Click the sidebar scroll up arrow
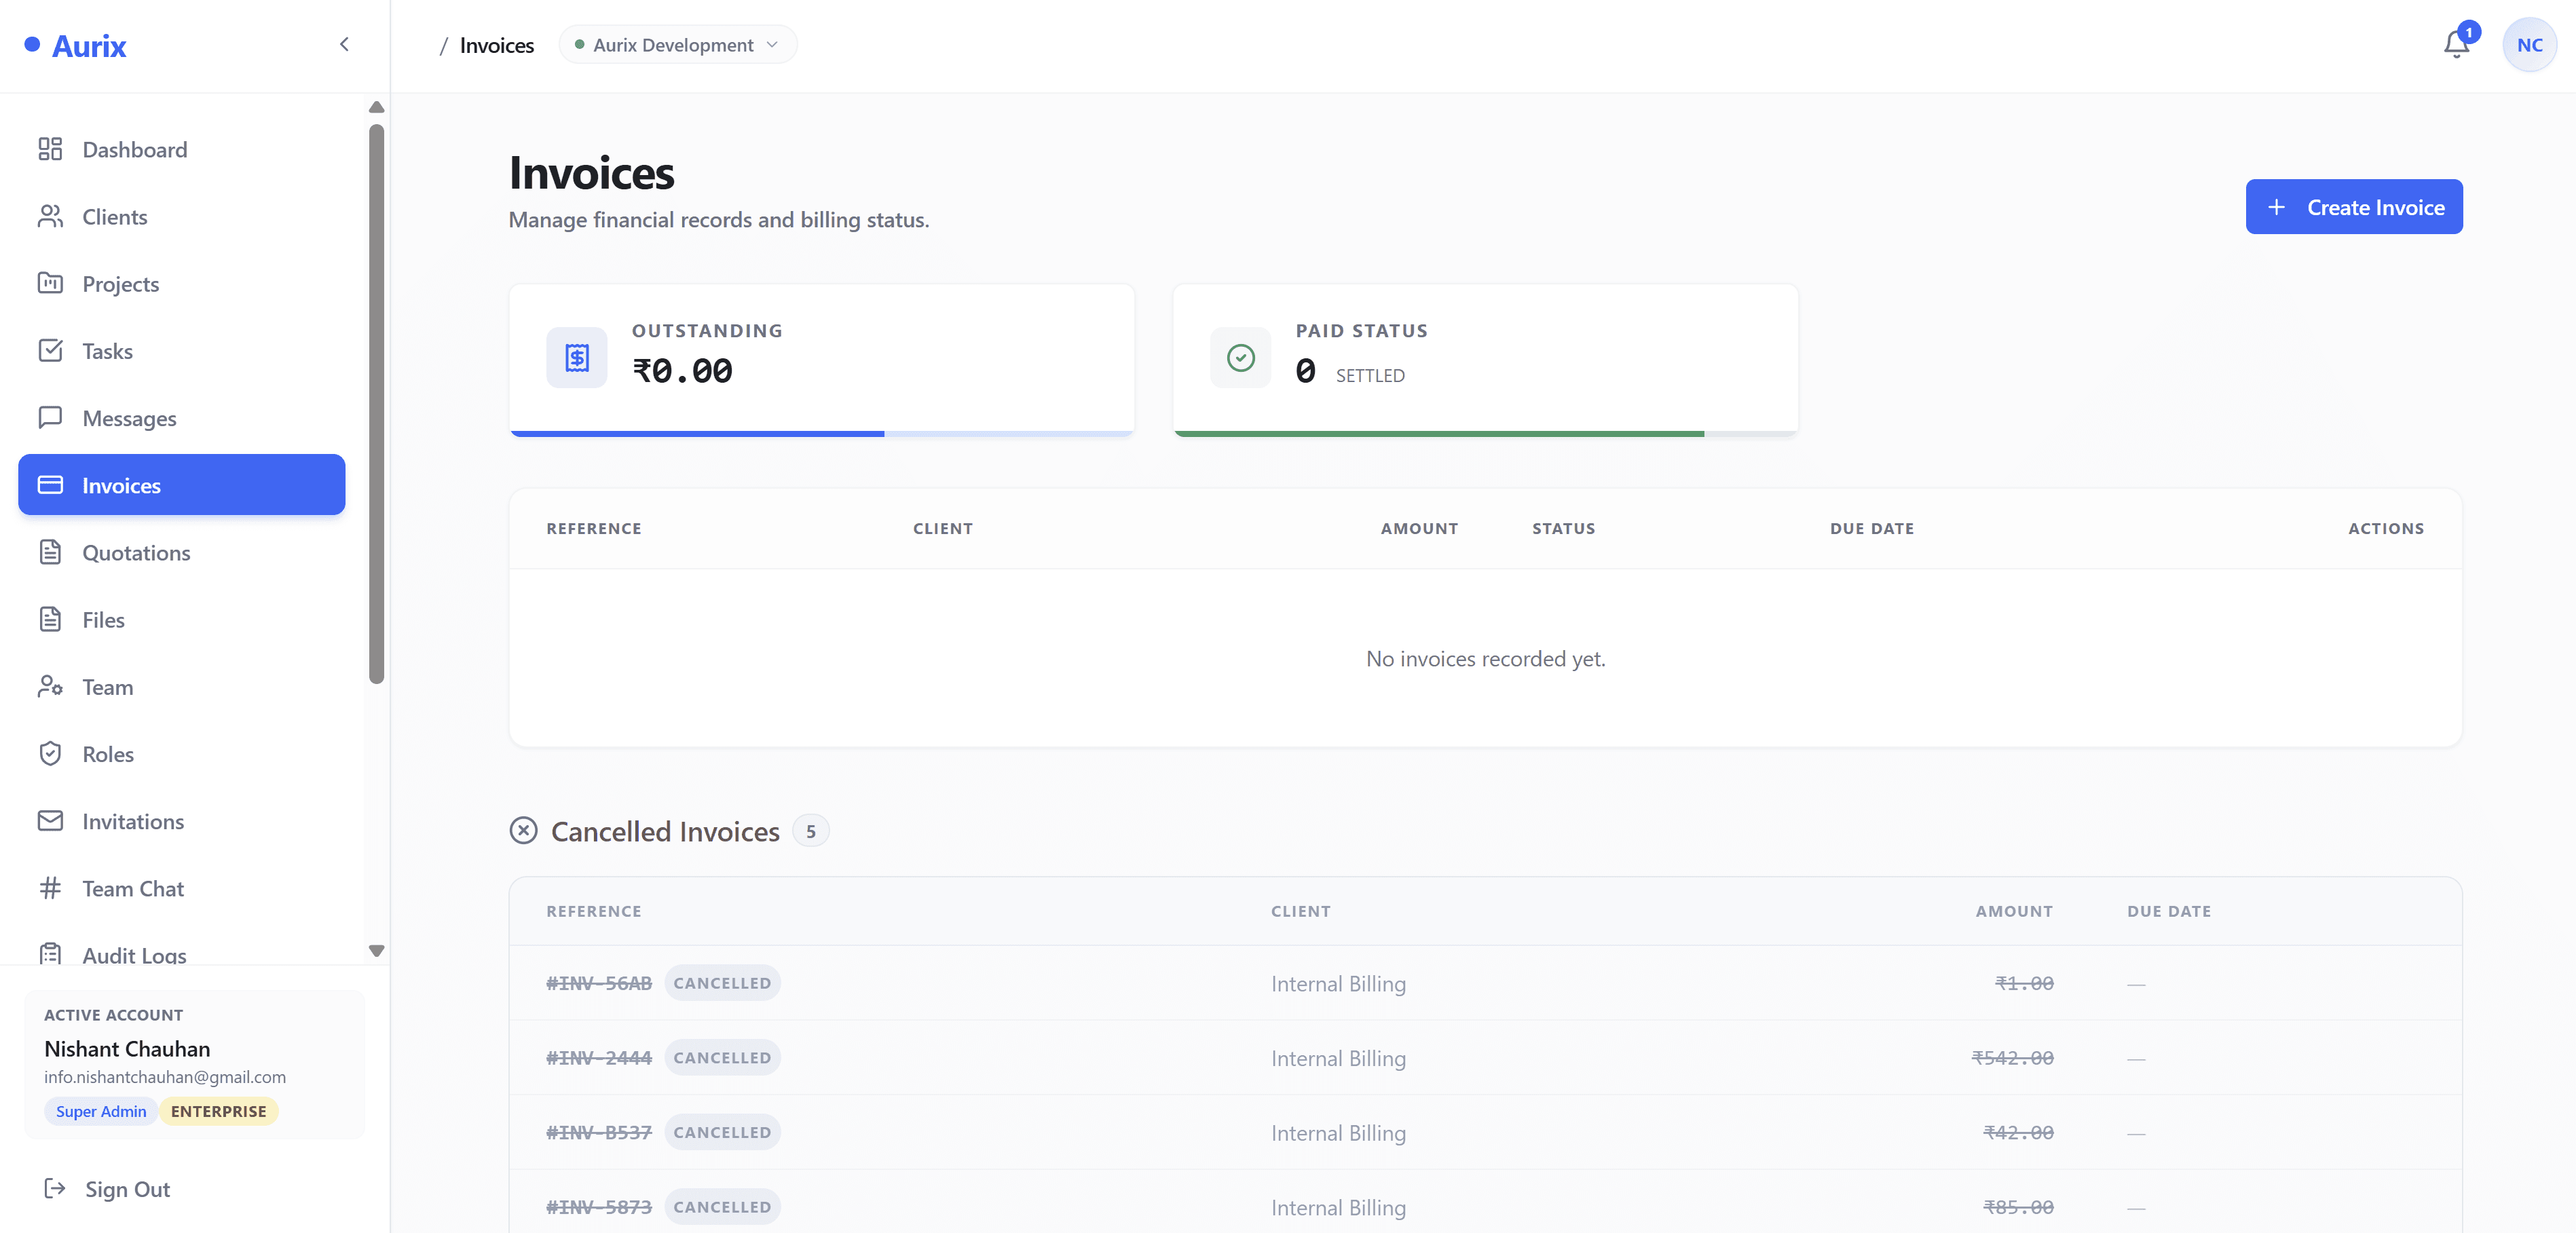 (376, 107)
